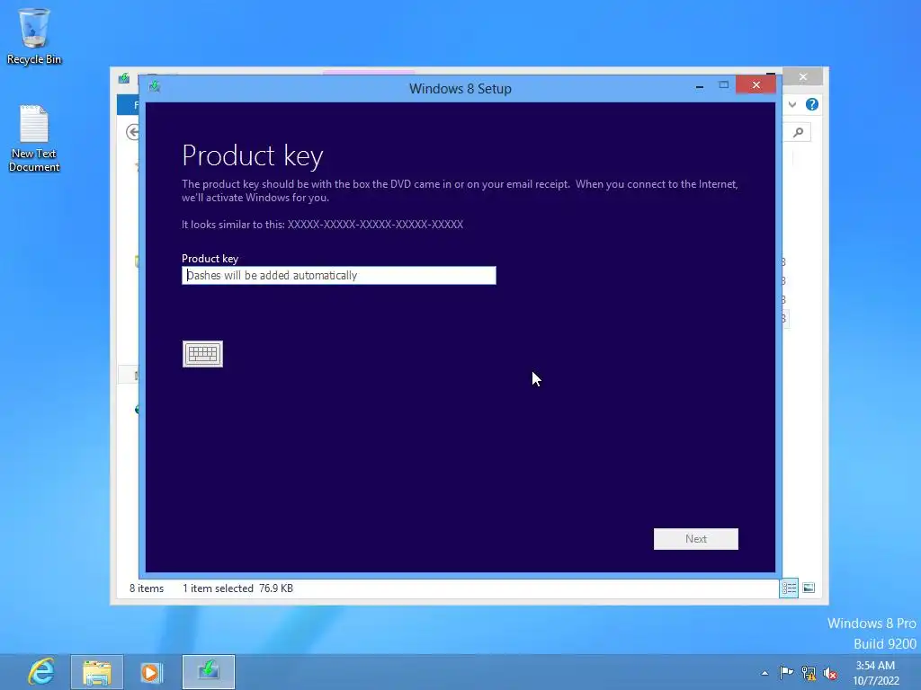
Task: Click the network status tray icon
Action: point(809,673)
